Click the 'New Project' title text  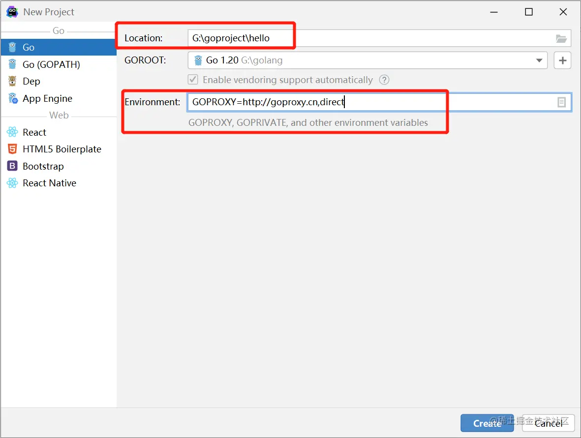(49, 12)
